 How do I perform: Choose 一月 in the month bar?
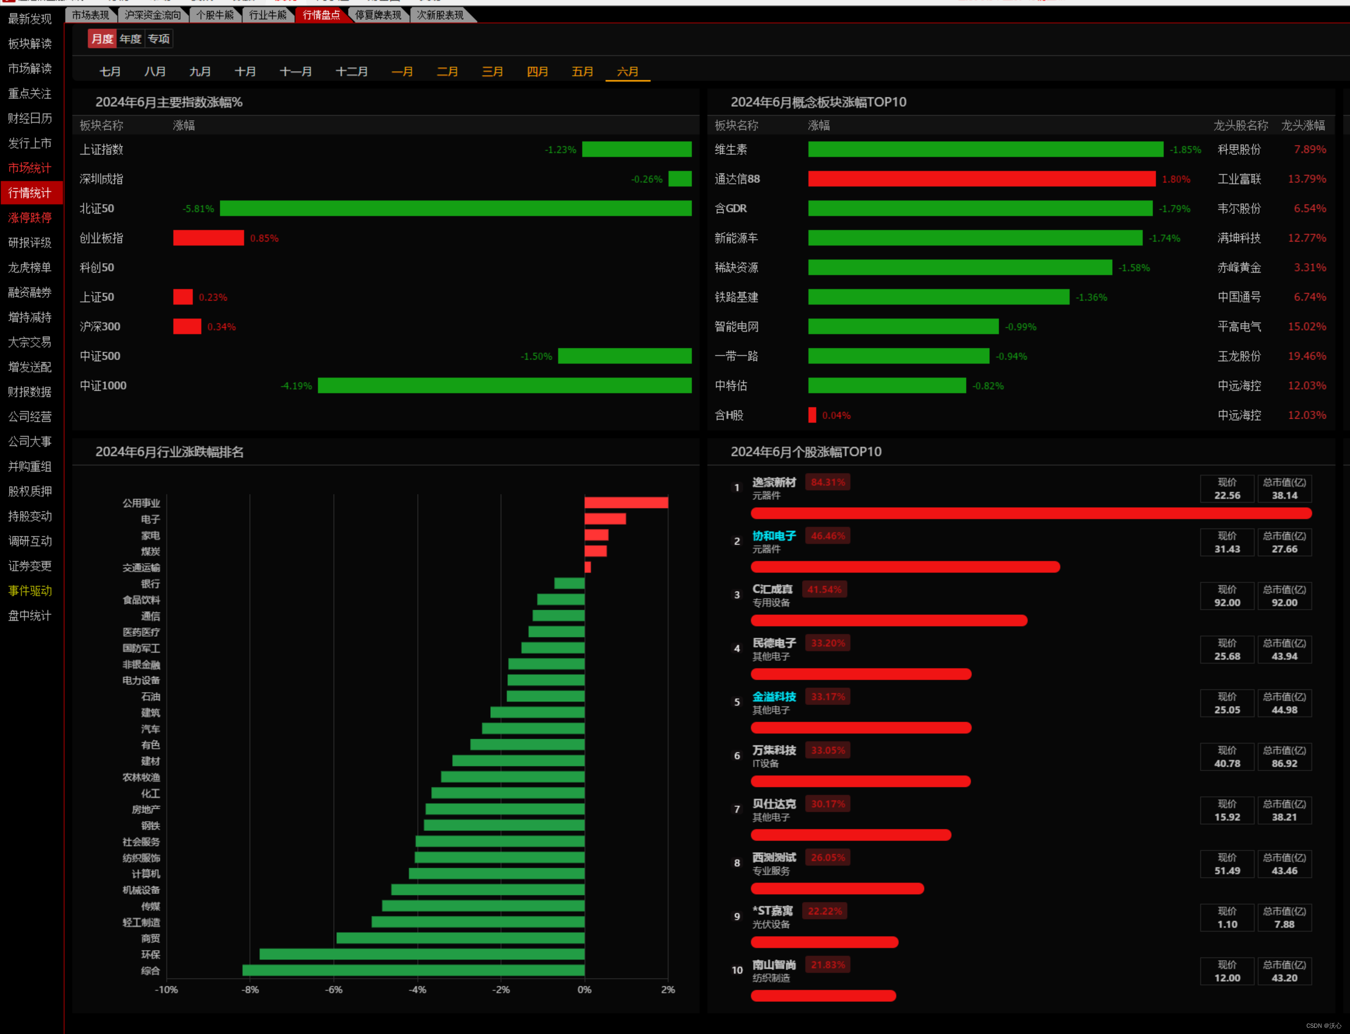pyautogui.click(x=403, y=71)
